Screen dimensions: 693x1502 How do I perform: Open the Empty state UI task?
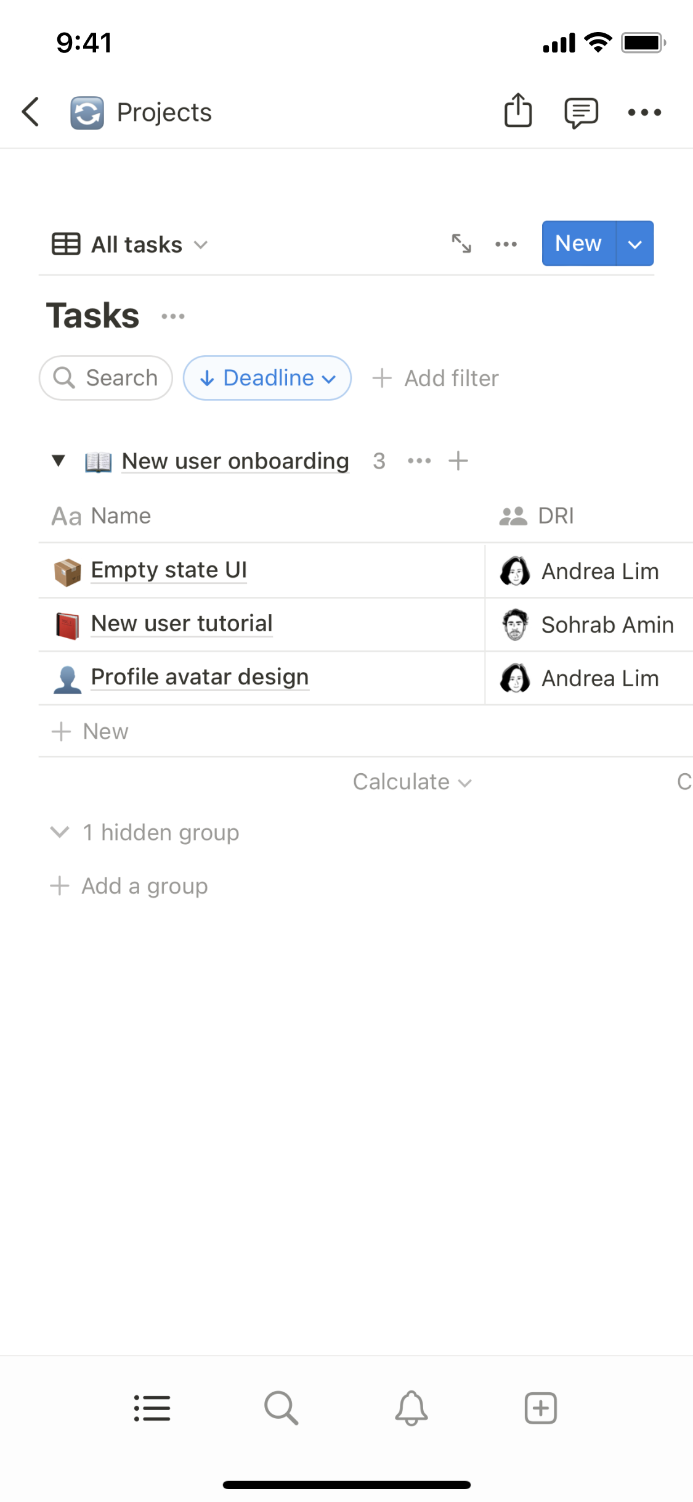click(169, 570)
